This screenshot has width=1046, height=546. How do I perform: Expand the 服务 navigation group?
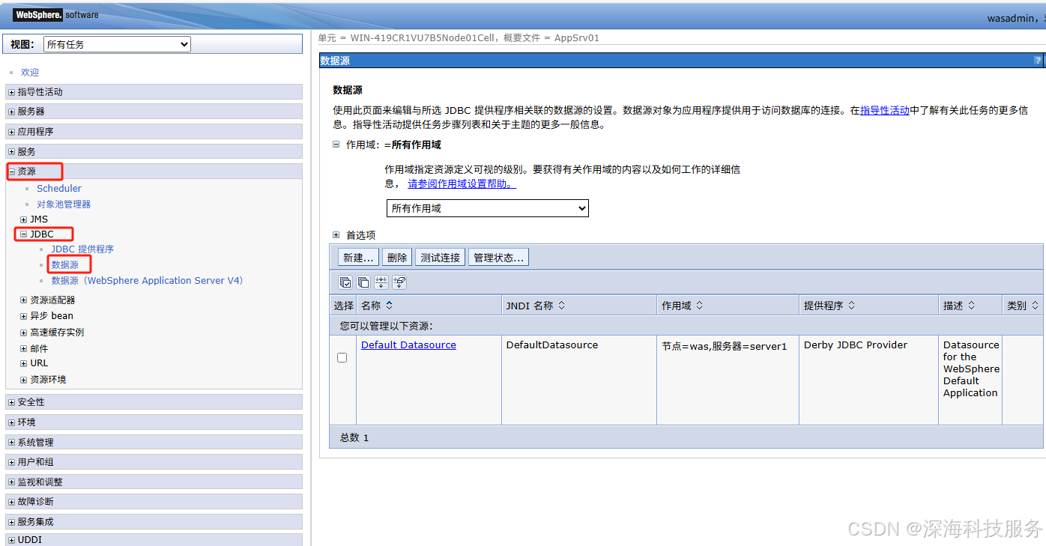point(11,152)
